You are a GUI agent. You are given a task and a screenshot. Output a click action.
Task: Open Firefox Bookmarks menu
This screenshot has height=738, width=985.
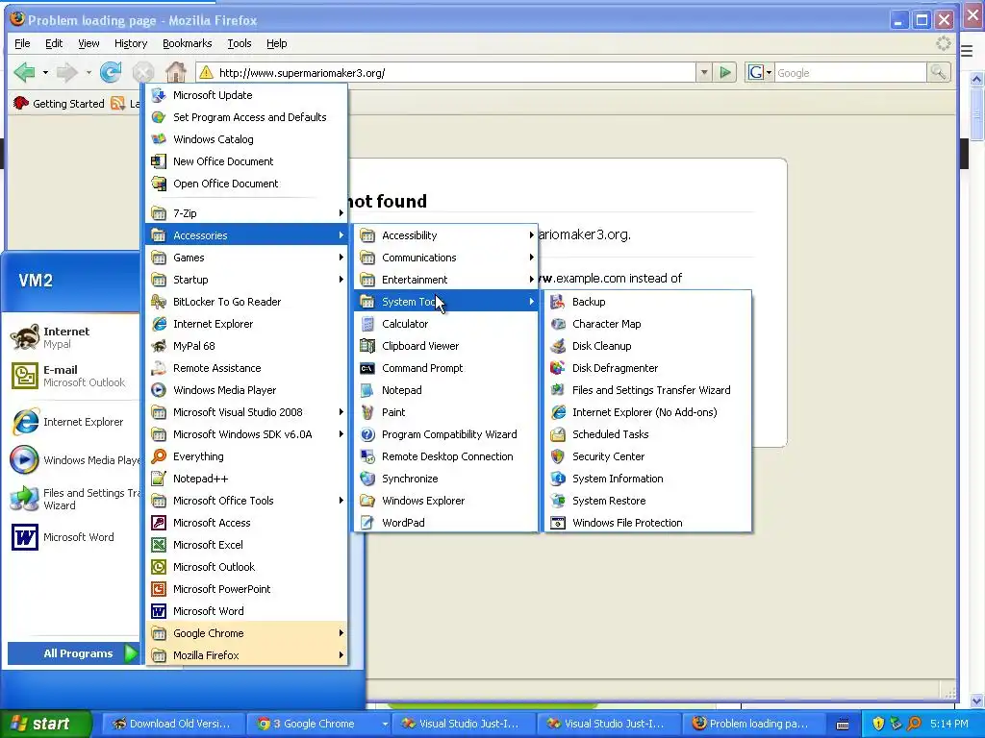188,43
